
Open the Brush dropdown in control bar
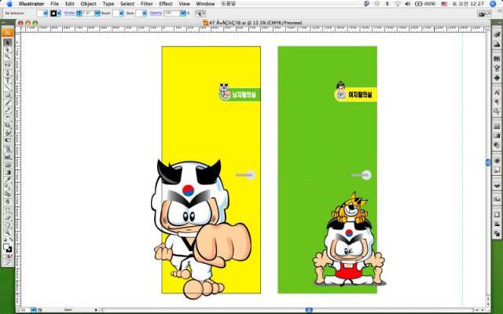coord(121,13)
